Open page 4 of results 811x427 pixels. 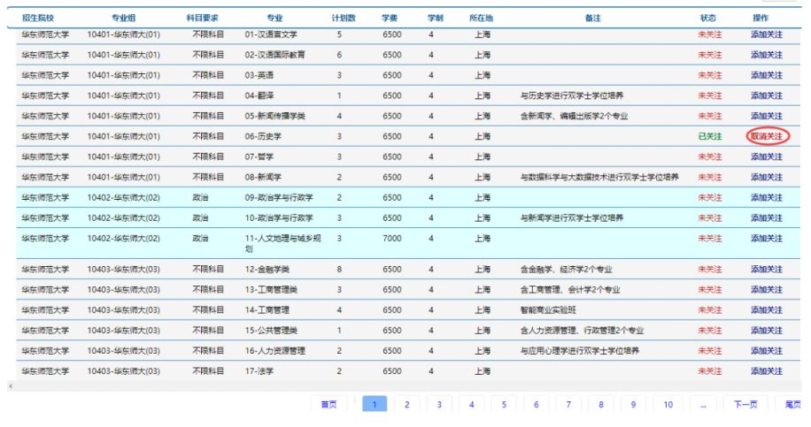click(x=472, y=404)
